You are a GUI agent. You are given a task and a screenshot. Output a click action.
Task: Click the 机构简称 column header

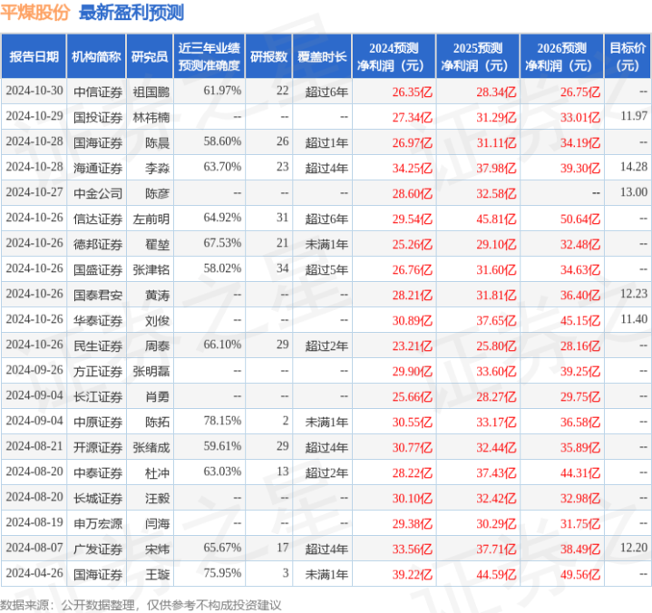(96, 56)
